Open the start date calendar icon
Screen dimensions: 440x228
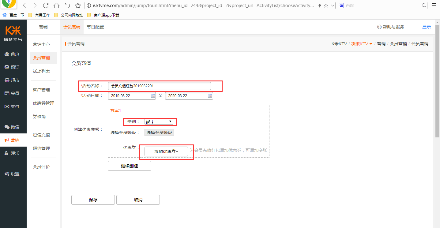(153, 96)
